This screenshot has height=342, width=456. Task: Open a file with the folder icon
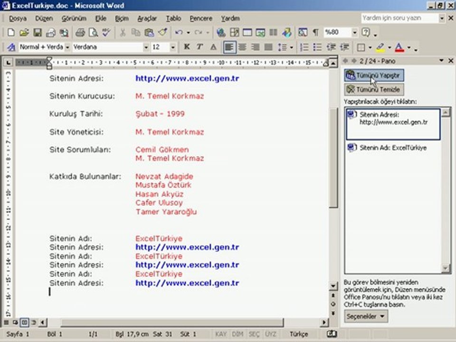point(24,33)
